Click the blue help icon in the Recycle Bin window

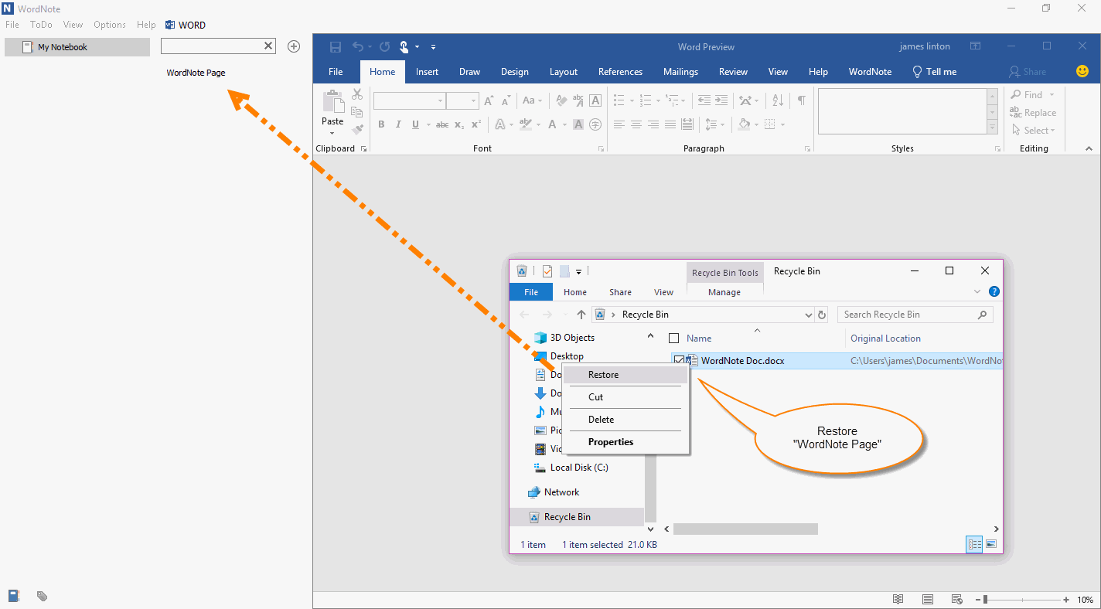click(x=994, y=291)
